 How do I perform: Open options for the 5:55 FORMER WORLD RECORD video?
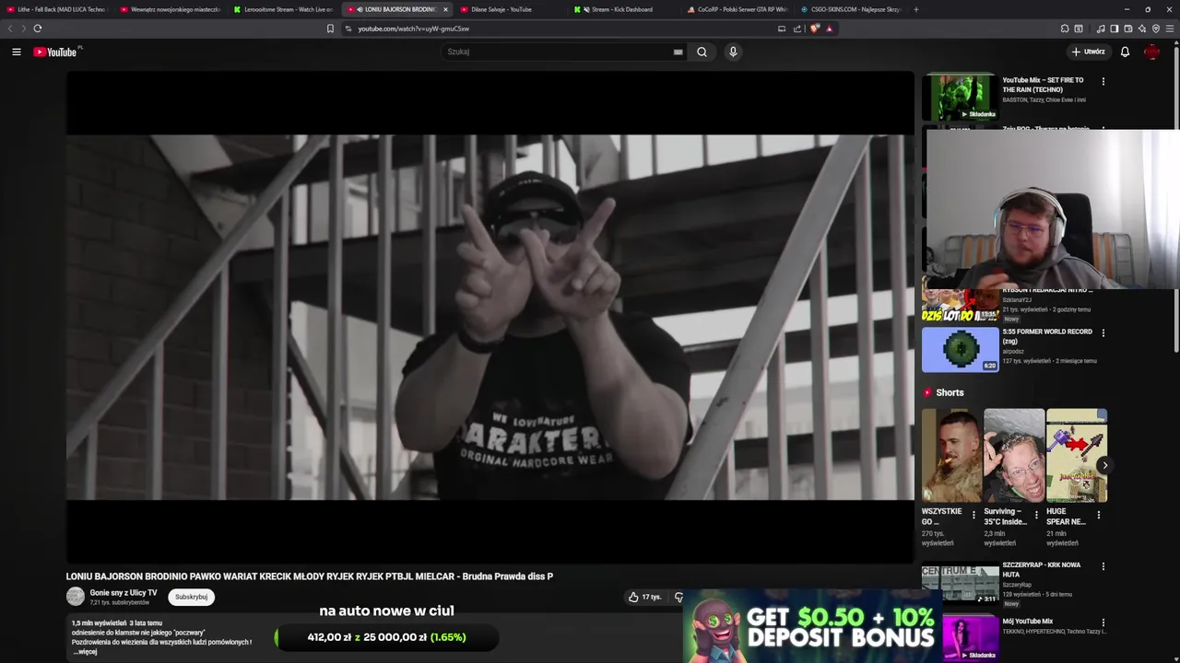(x=1103, y=332)
